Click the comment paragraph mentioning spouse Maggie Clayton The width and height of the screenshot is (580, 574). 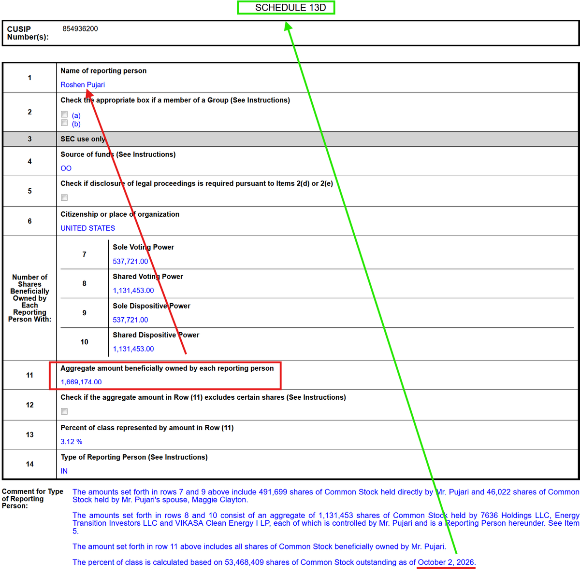click(326, 496)
